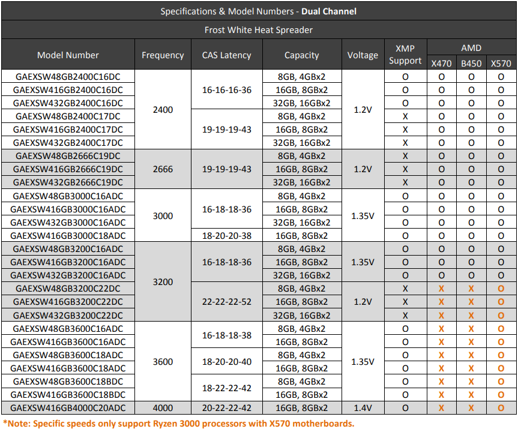This screenshot has height=429, width=518.
Task: Click the 3600 frequency cell
Action: tap(163, 362)
